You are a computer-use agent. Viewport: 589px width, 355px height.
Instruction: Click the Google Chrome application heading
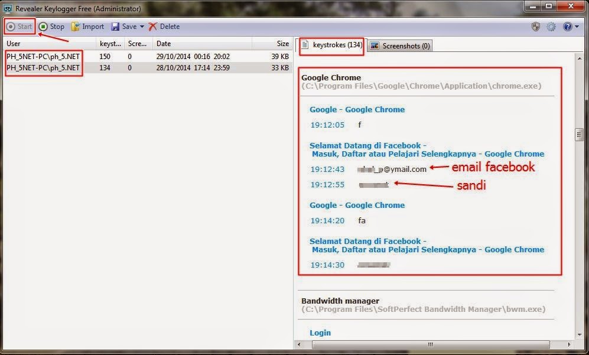[331, 78]
